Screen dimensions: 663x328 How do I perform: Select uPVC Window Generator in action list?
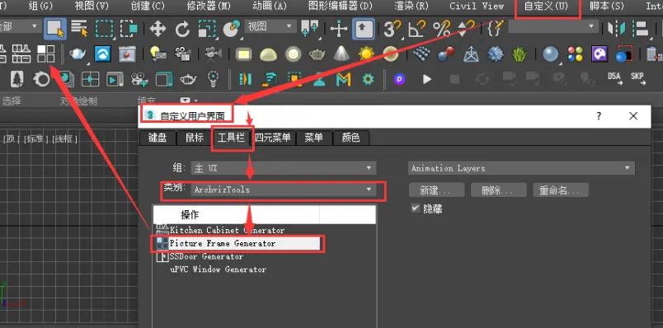click(x=218, y=269)
